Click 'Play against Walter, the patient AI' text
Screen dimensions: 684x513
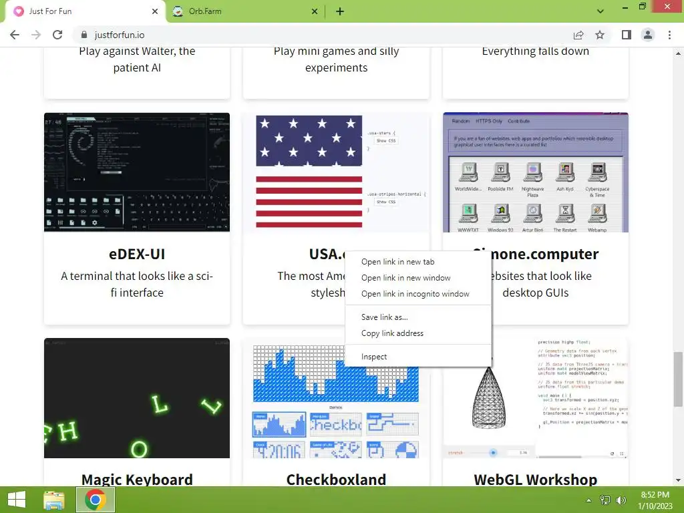pyautogui.click(x=137, y=59)
